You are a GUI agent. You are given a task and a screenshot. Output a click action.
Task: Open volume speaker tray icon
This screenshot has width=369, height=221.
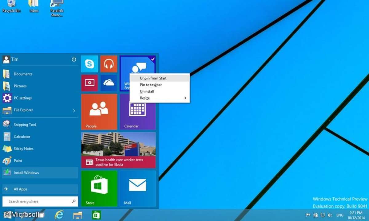330,215
